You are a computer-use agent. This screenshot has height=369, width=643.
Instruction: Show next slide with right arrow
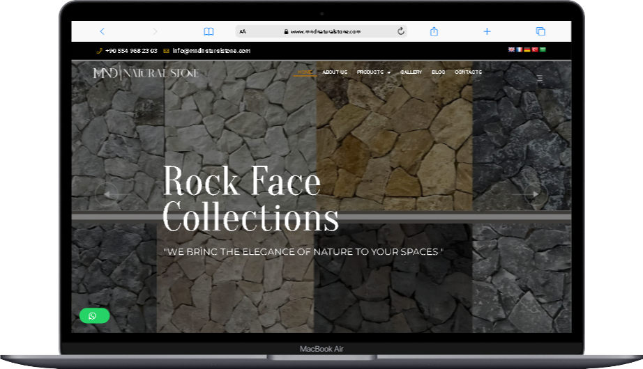(536, 194)
